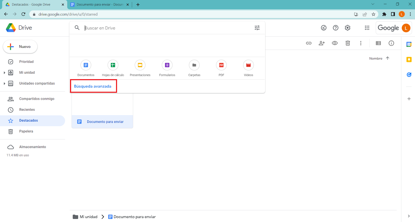Click the 11.4 MB en uso text
The height and width of the screenshot is (222, 415).
point(18,155)
